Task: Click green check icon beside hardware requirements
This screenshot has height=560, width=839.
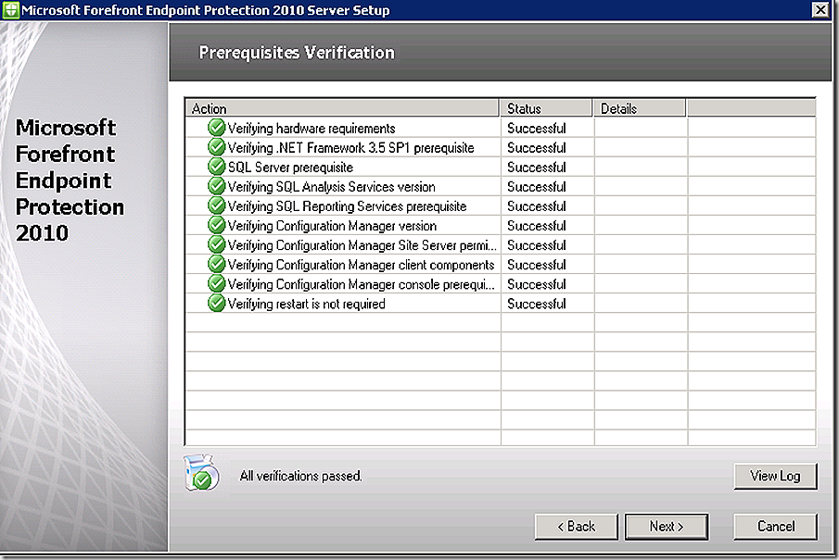Action: tap(216, 128)
